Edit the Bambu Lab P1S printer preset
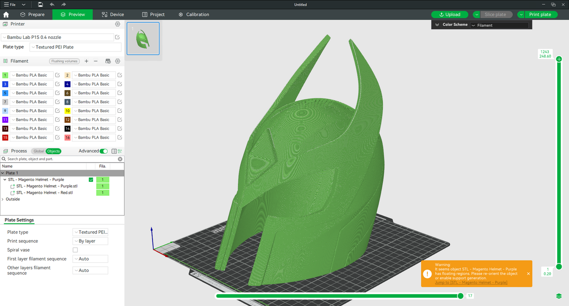 [x=118, y=37]
